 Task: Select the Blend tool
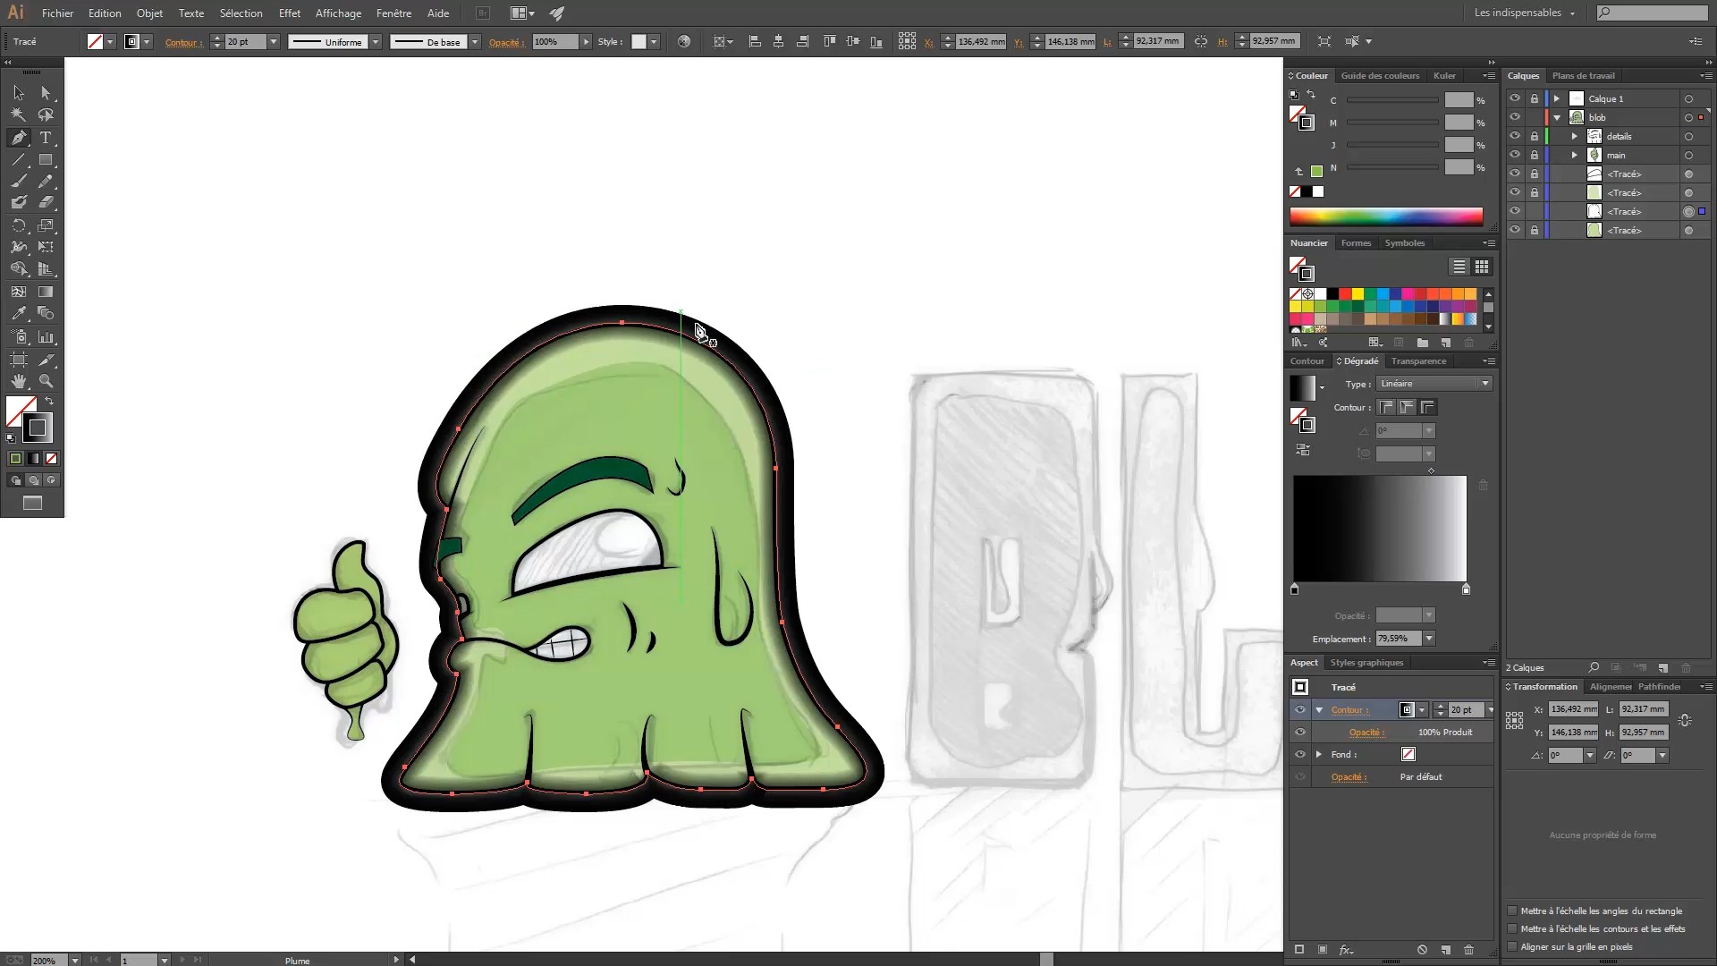point(46,314)
